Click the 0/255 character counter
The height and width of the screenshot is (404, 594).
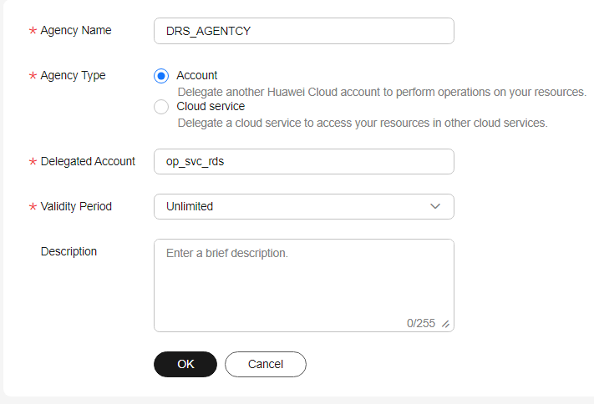coord(421,323)
